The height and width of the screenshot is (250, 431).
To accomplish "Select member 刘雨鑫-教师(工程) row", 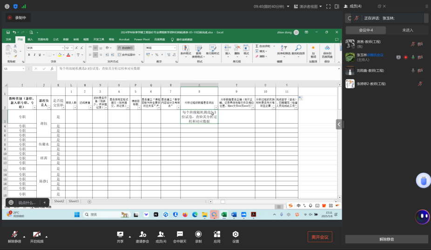I will coord(386,71).
